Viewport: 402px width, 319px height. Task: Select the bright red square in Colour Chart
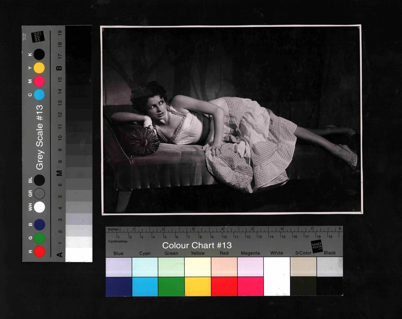[x=224, y=286]
